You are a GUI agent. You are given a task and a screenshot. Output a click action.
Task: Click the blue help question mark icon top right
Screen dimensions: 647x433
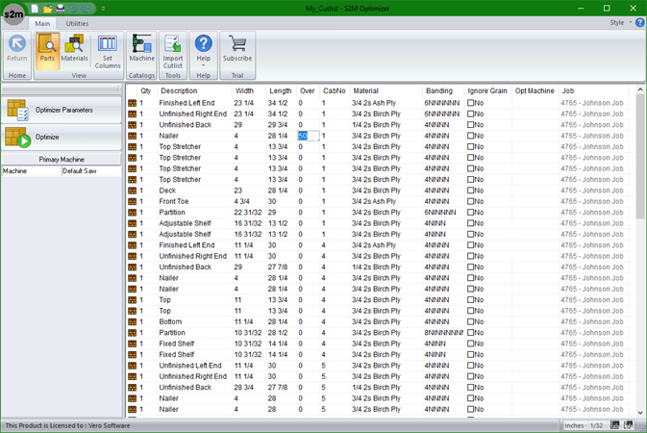640,23
